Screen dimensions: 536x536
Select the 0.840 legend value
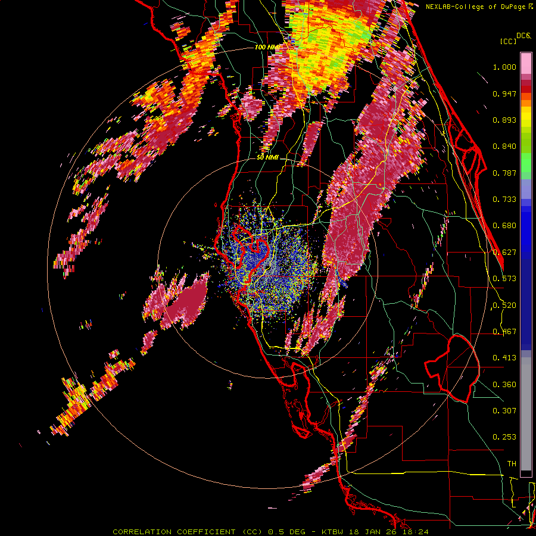tap(504, 147)
